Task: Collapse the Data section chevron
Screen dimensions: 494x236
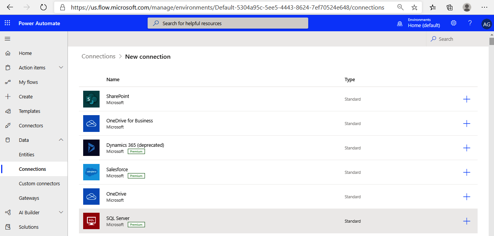Action: [61, 140]
